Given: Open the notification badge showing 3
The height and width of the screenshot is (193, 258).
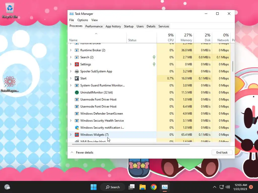Looking at the screenshot, I should tap(251, 187).
